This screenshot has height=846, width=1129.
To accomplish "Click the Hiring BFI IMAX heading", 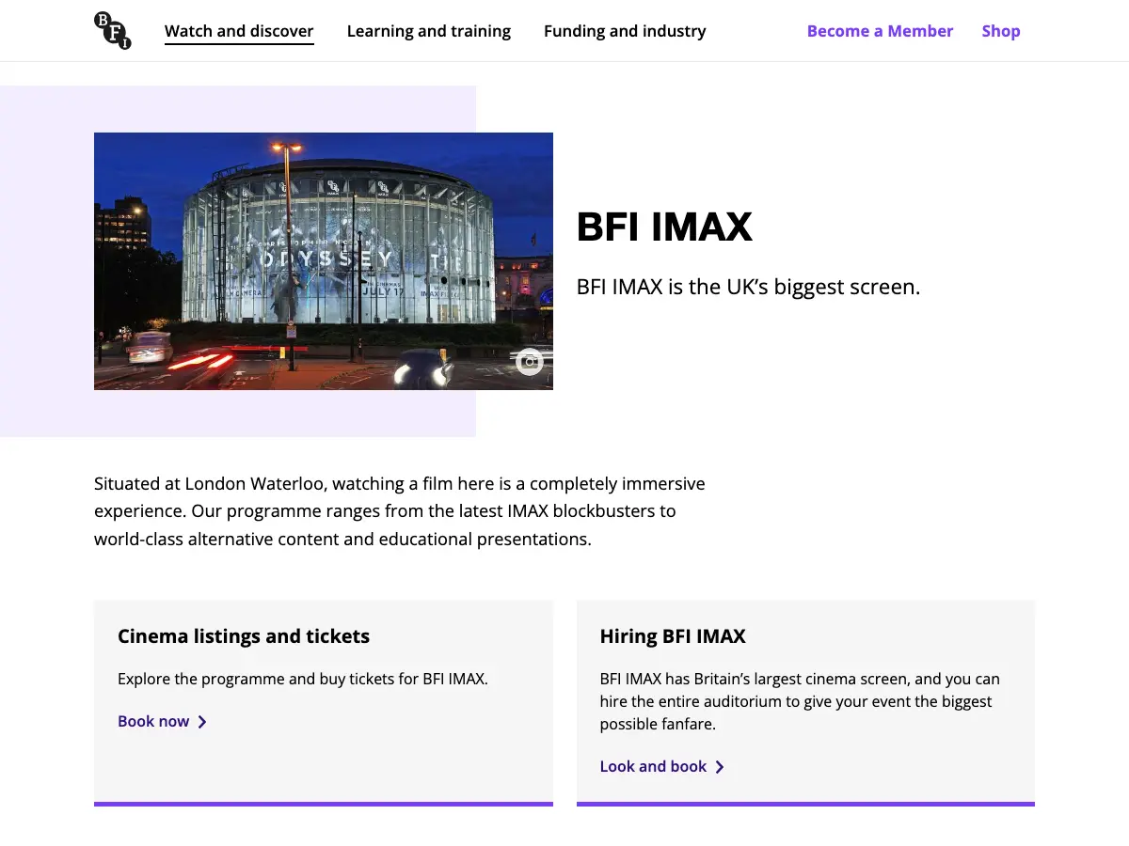I will pyautogui.click(x=673, y=636).
